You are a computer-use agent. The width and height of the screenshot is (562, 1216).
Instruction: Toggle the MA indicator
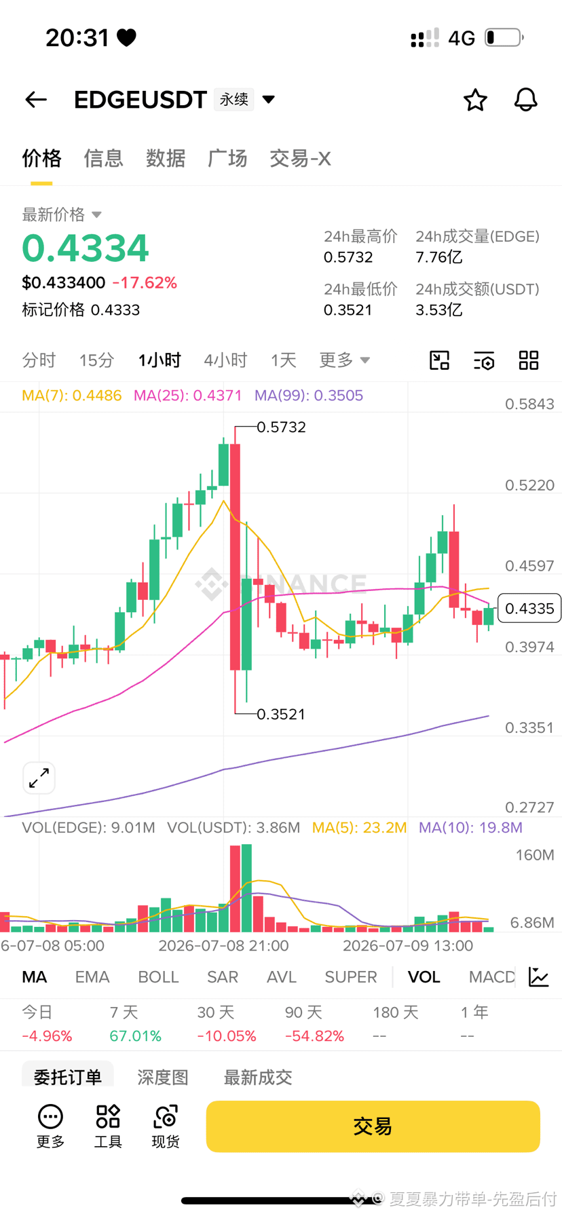point(35,977)
